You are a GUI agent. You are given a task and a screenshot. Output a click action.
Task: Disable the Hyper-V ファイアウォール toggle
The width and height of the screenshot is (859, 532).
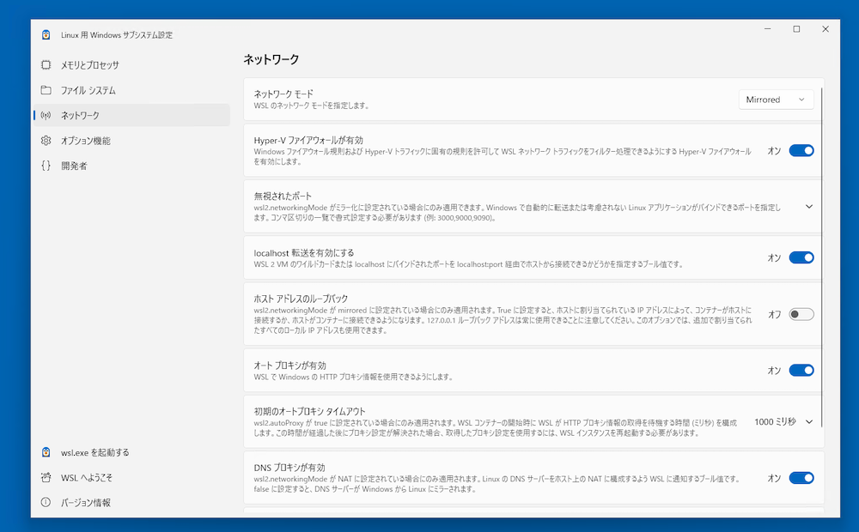(801, 151)
